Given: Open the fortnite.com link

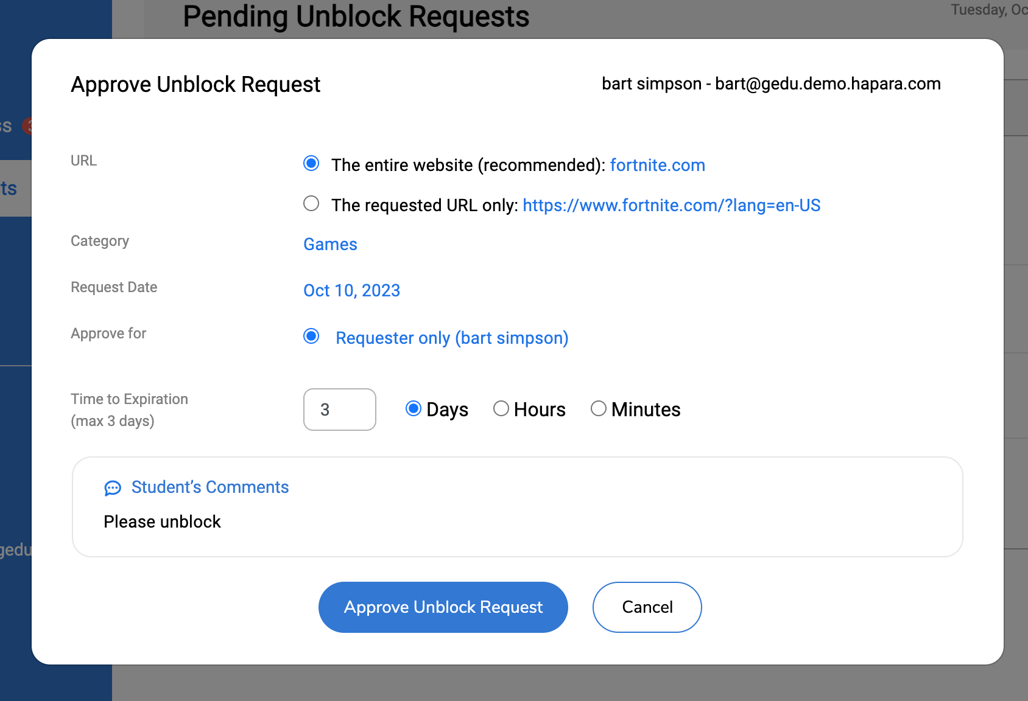Looking at the screenshot, I should (658, 165).
